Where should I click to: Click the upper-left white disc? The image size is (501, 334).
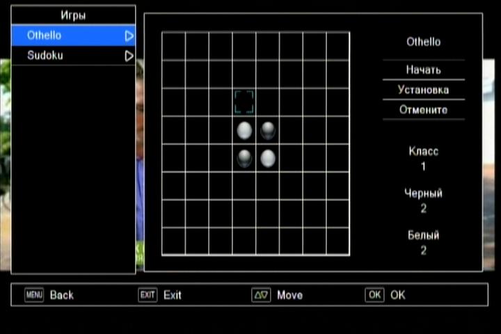(244, 130)
